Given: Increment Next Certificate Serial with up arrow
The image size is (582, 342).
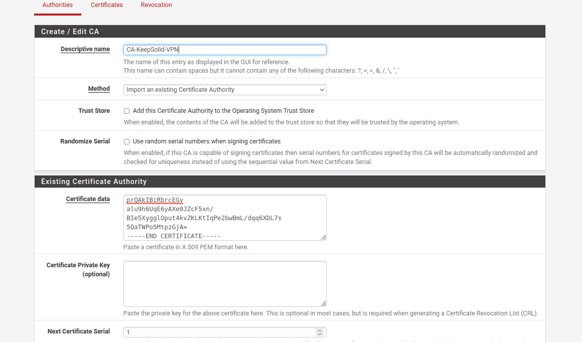Looking at the screenshot, I should click(x=320, y=330).
